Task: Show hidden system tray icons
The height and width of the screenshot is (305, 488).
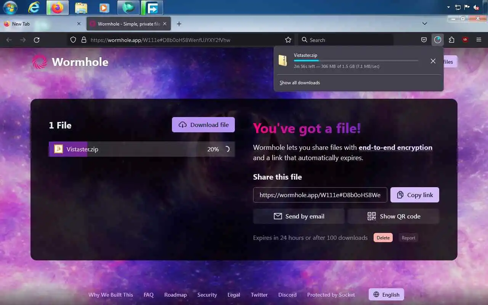Action: click(x=448, y=7)
